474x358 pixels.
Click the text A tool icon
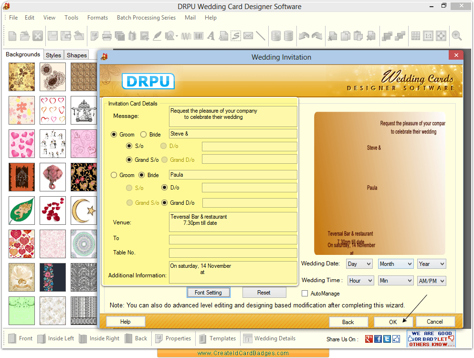pyautogui.click(x=211, y=36)
